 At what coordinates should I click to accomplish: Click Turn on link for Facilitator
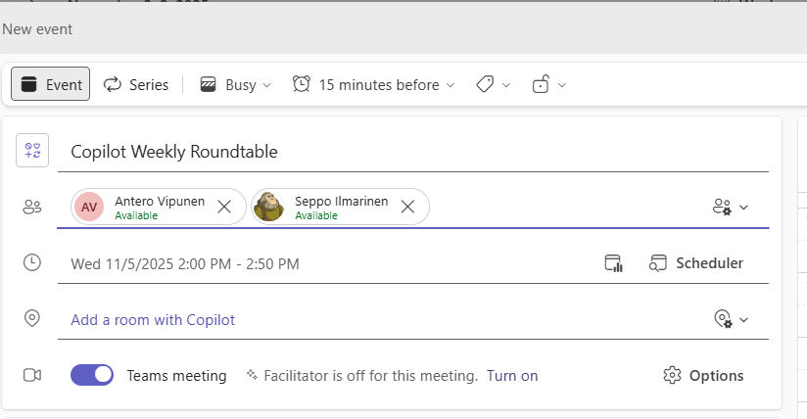pos(512,375)
